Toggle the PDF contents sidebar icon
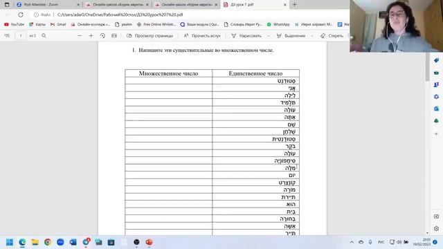 coord(7,35)
